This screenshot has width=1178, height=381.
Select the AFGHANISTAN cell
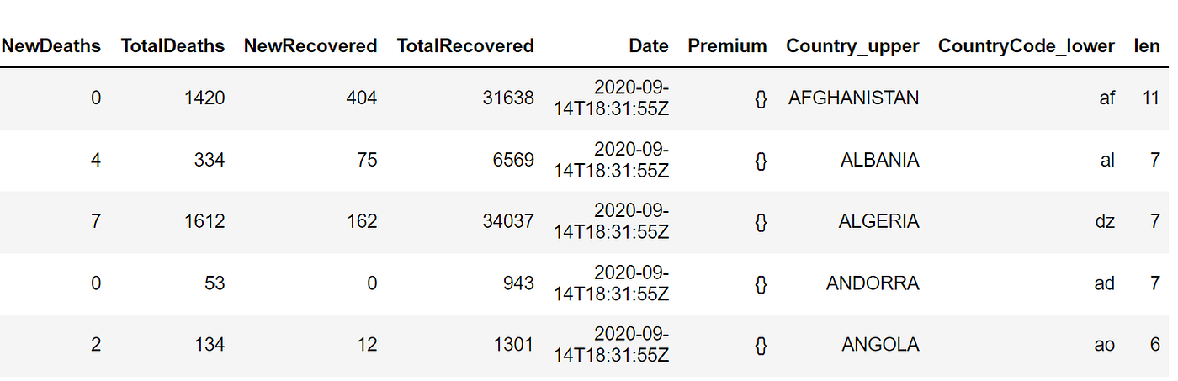tap(853, 98)
